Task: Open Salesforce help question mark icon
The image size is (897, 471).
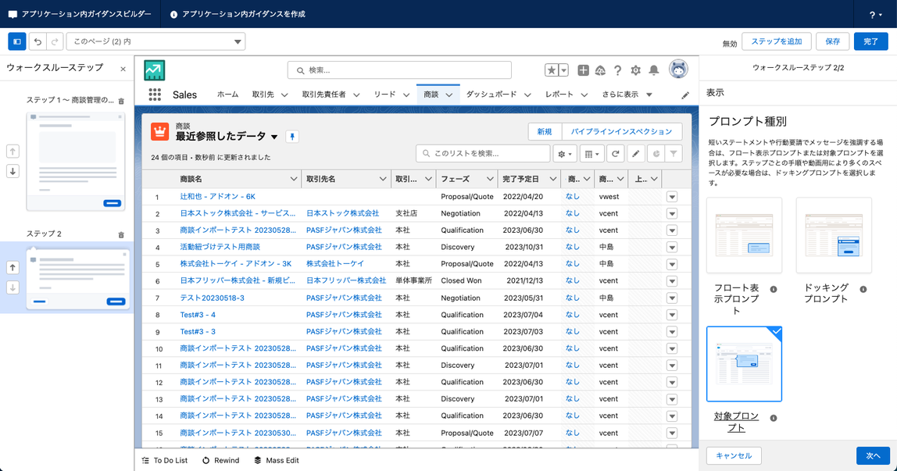Action: coord(618,70)
